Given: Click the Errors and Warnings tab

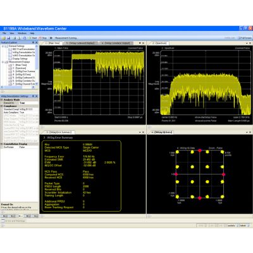Looking at the screenshot, I should pos(13,221).
